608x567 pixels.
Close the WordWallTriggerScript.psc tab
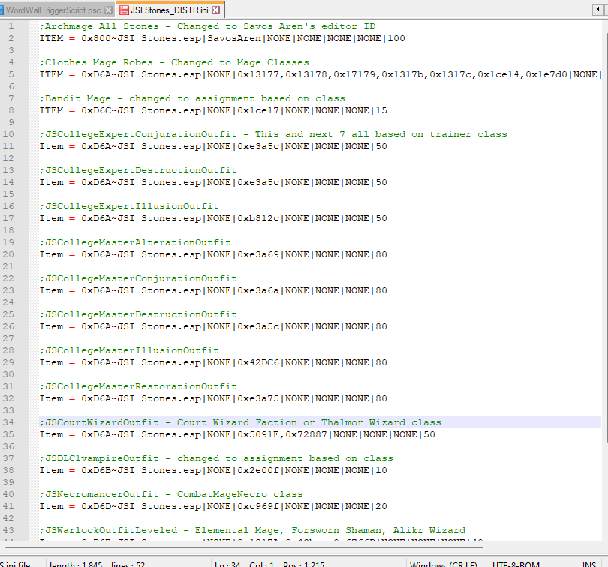(x=109, y=10)
